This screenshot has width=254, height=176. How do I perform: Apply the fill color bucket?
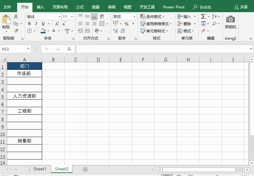click(x=43, y=31)
